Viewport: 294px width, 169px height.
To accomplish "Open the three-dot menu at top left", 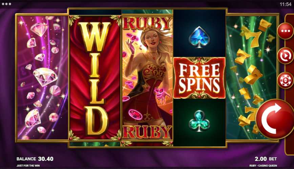I will point(6,4).
